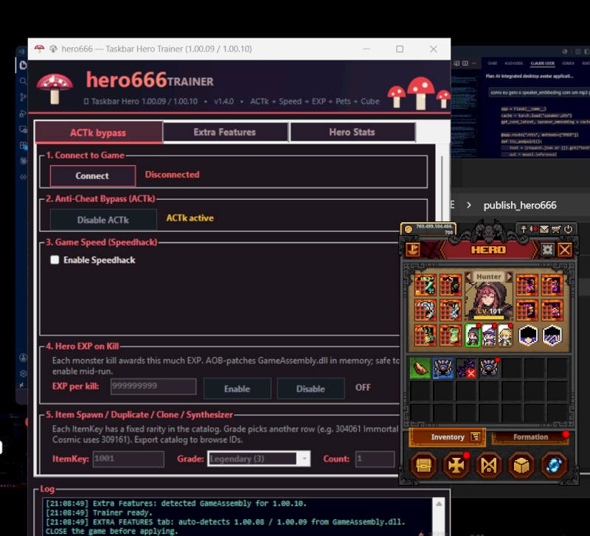Expand the breadcrumb chevron before publish_hero666
Viewport: 590px width, 536px height.
click(x=469, y=206)
